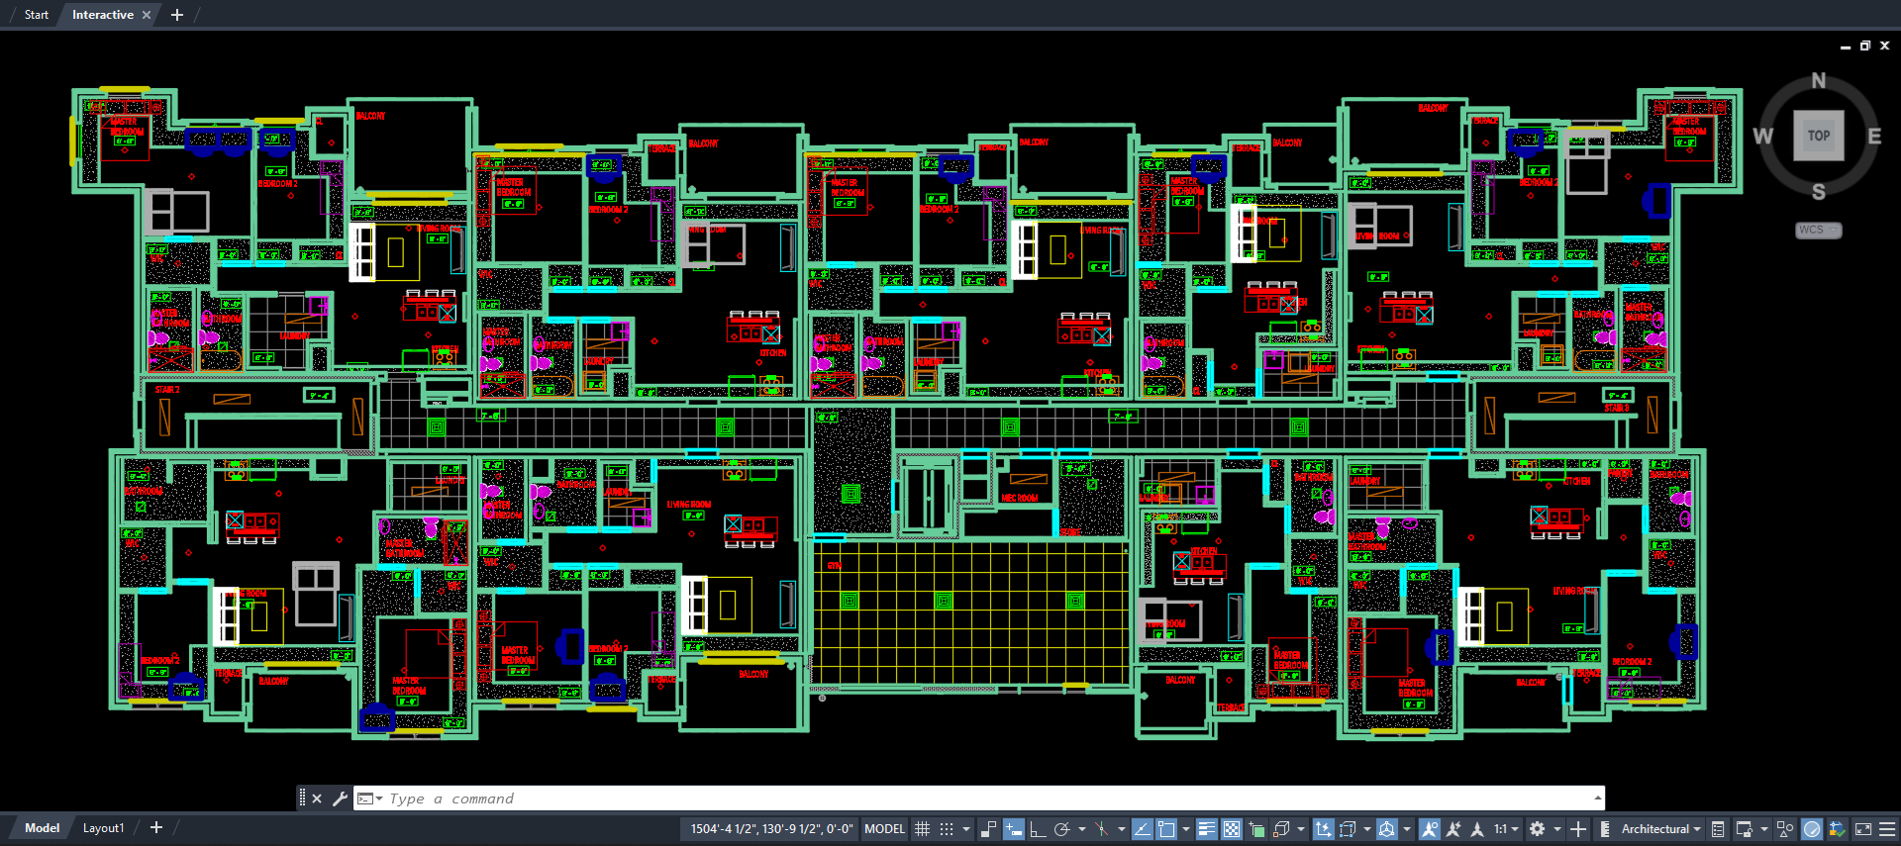1901x846 pixels.
Task: Open status bar customization menu
Action: (1887, 829)
